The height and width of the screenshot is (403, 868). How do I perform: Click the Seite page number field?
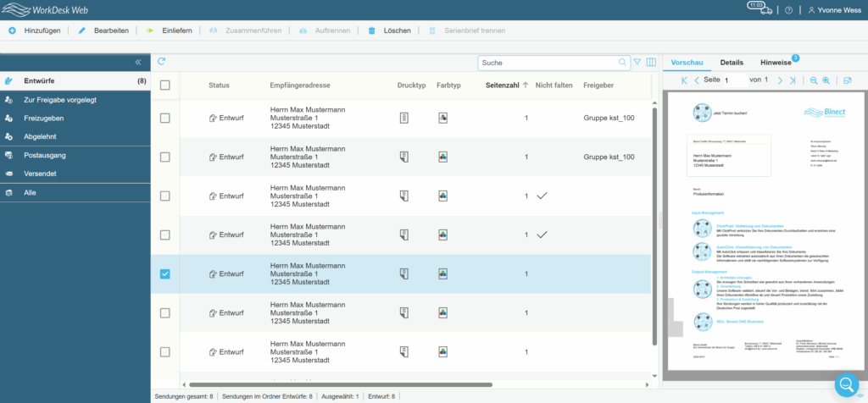tap(734, 80)
